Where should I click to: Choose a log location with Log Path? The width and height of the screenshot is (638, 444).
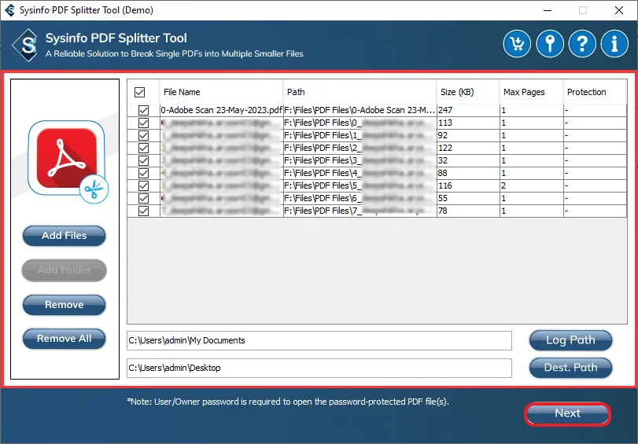pyautogui.click(x=570, y=340)
